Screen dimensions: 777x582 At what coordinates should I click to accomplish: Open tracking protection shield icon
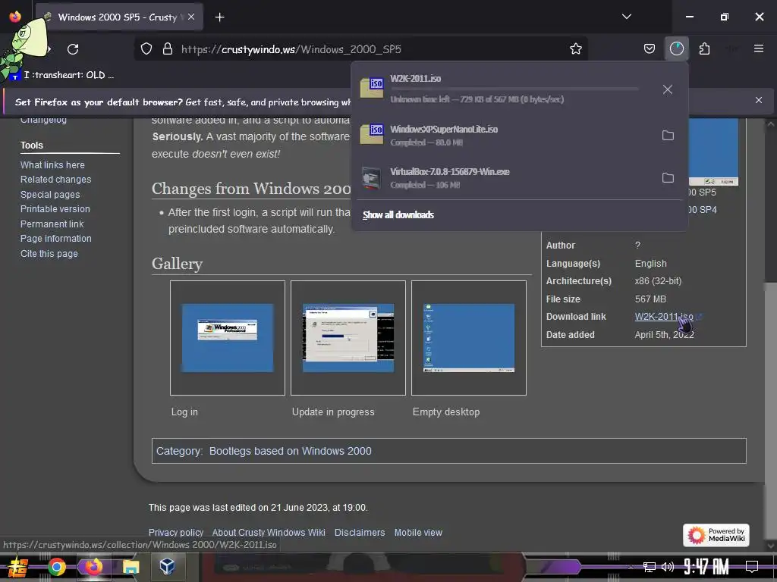[x=146, y=49]
